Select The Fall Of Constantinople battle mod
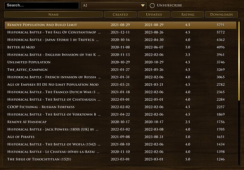Screen dimensions: 244x170 (x=120, y=32)
